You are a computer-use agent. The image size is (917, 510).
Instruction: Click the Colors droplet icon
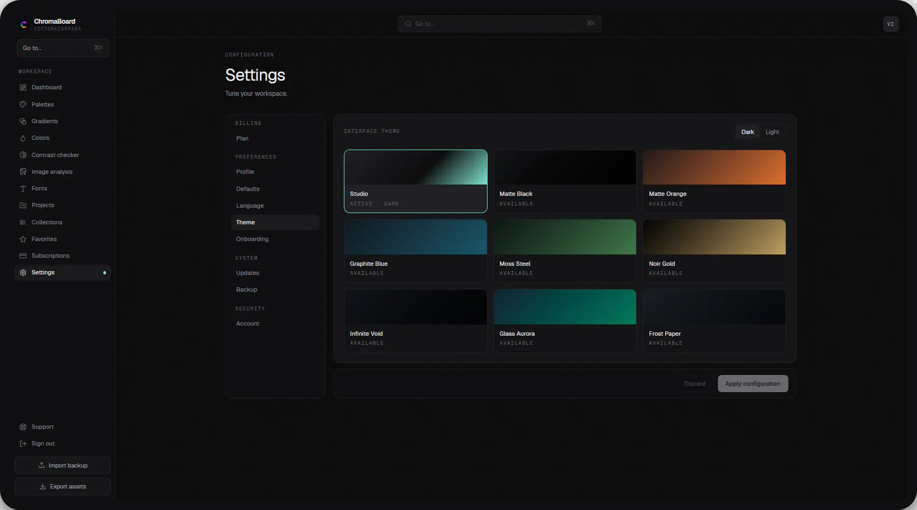[23, 138]
